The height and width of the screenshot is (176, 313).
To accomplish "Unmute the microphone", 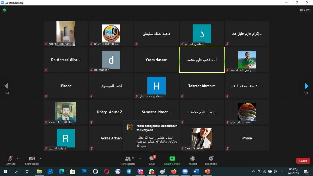I will 10,160.
